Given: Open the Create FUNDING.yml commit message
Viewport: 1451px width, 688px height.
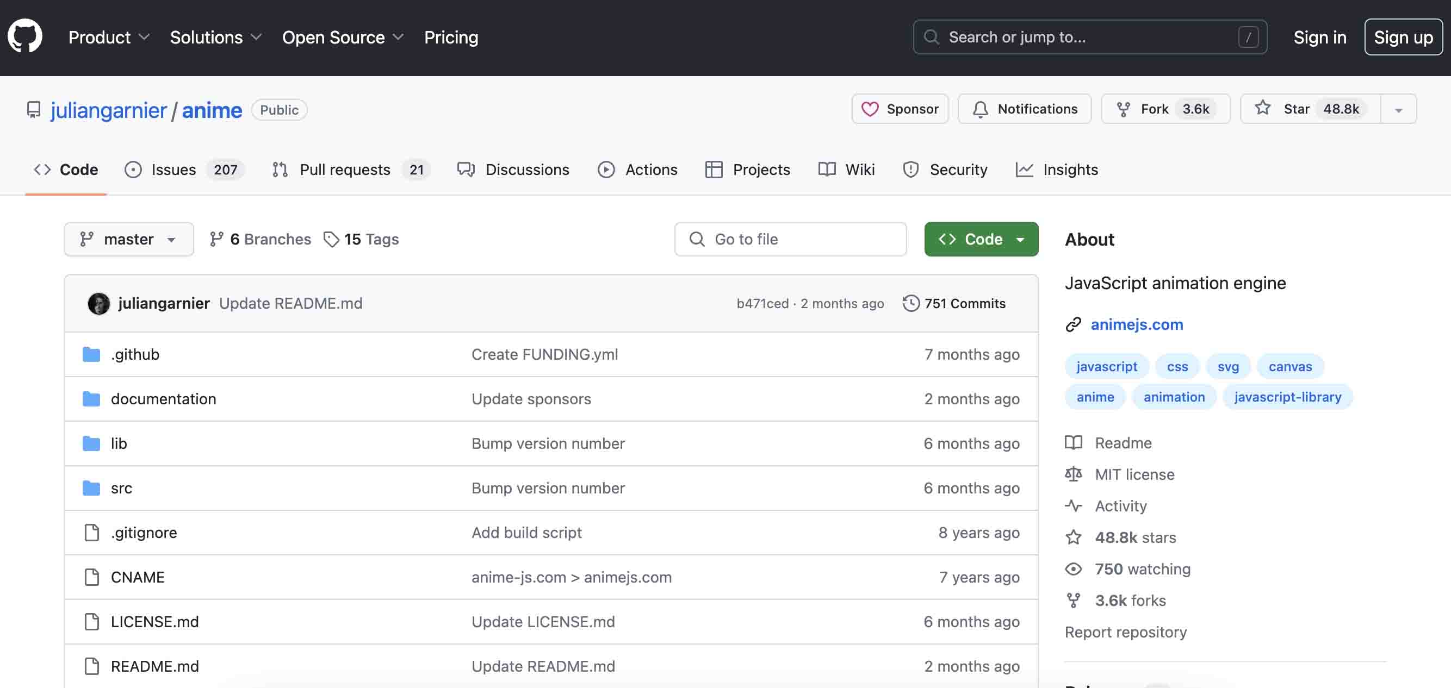Looking at the screenshot, I should point(545,354).
